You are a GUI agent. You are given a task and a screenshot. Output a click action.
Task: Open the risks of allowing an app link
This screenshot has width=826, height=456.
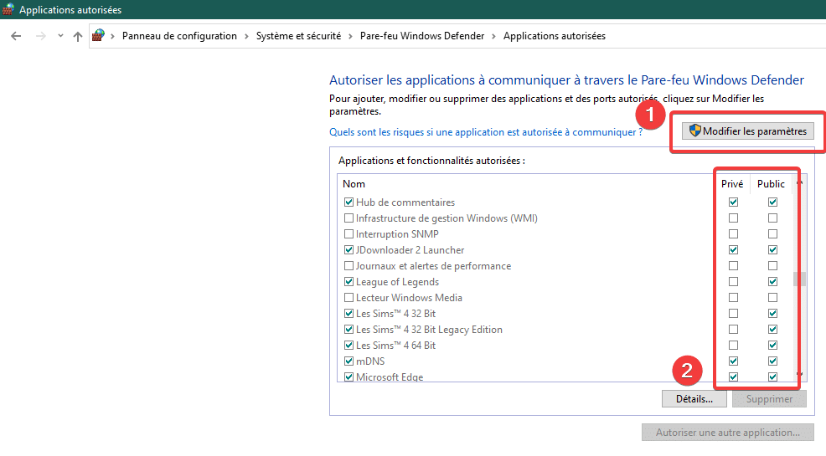(x=486, y=132)
